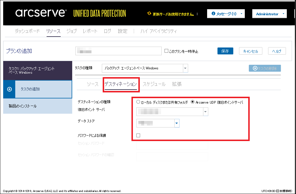Switch to the デスティネーション tab

tap(121, 84)
